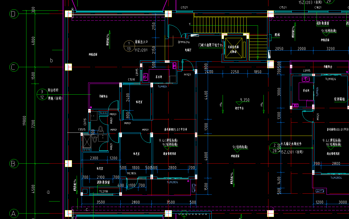This screenshot has width=349, height=219.
Task: Click the 爬梯 label
Action: pyautogui.click(x=277, y=35)
